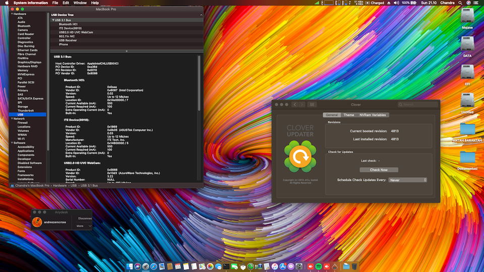Select iPhone in USB Device Tree
The height and width of the screenshot is (272, 484).
click(127, 44)
